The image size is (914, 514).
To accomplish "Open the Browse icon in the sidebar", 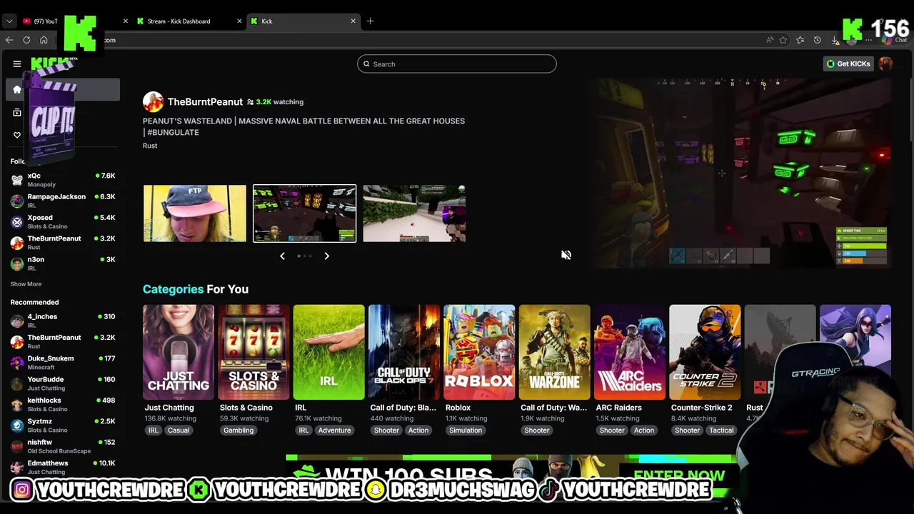I will (17, 112).
